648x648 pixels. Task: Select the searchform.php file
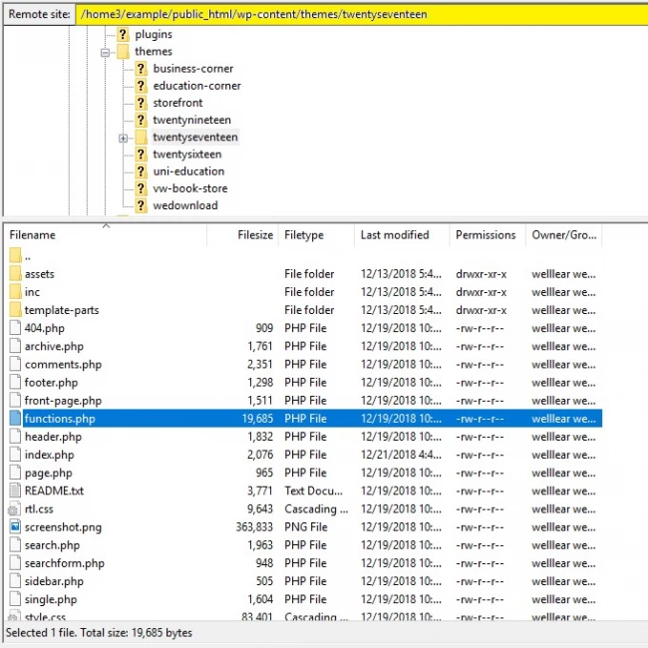pyautogui.click(x=304, y=563)
